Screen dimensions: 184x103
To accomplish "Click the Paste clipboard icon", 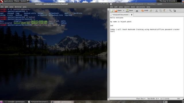I will (x=165, y=11).
